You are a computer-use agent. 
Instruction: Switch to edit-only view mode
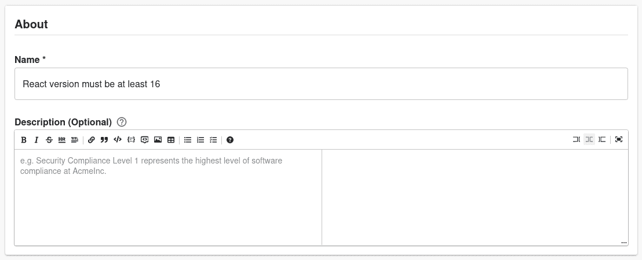(577, 140)
